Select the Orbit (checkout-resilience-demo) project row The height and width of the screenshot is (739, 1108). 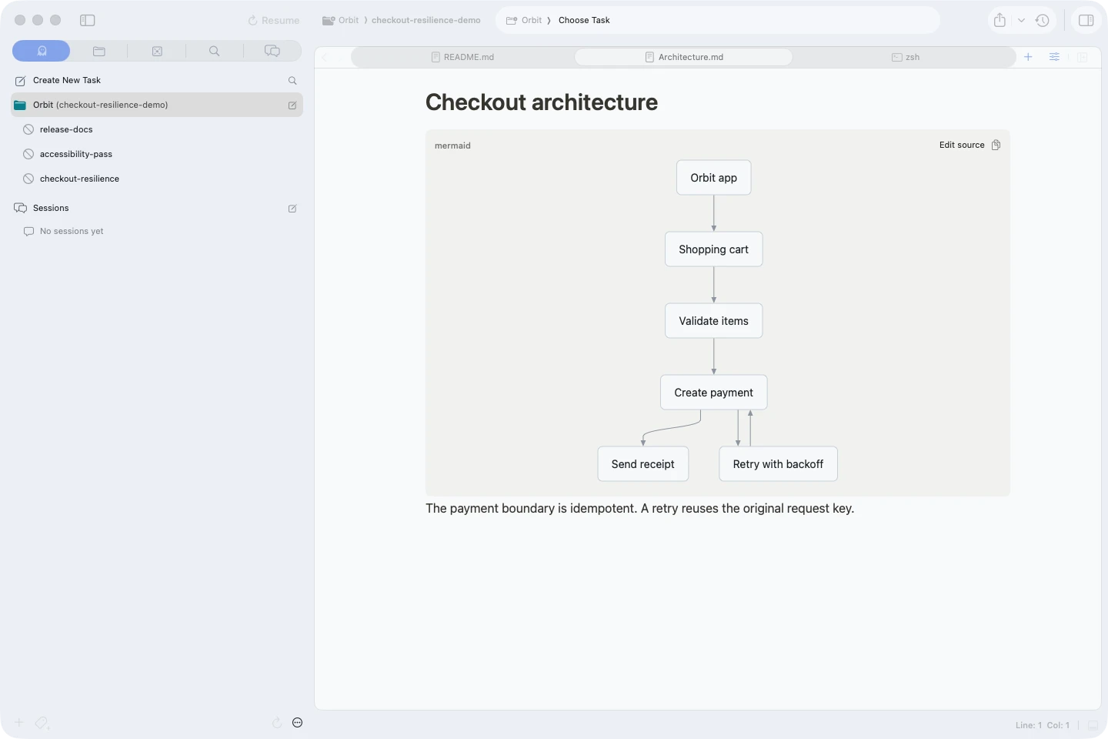point(157,105)
